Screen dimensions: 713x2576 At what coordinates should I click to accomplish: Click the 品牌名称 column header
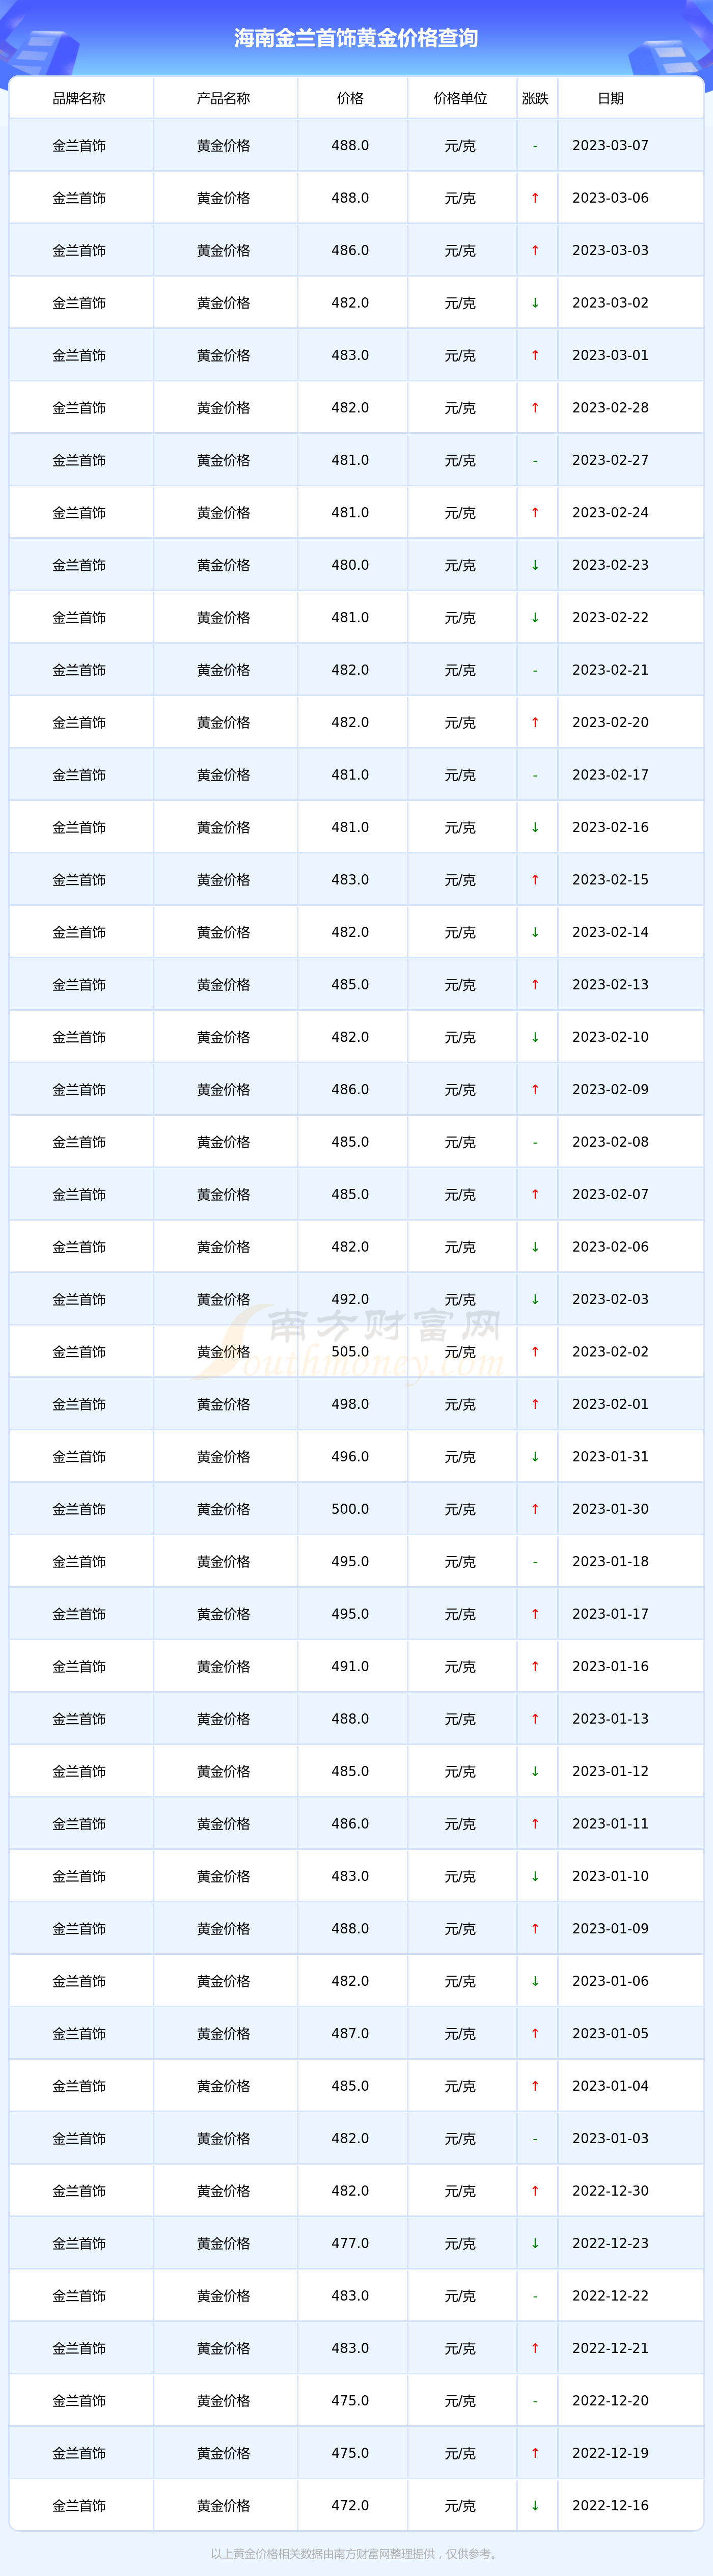(x=79, y=98)
